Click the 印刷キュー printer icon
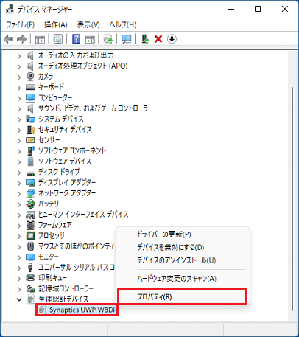The height and width of the screenshot is (337, 299). coord(30,278)
